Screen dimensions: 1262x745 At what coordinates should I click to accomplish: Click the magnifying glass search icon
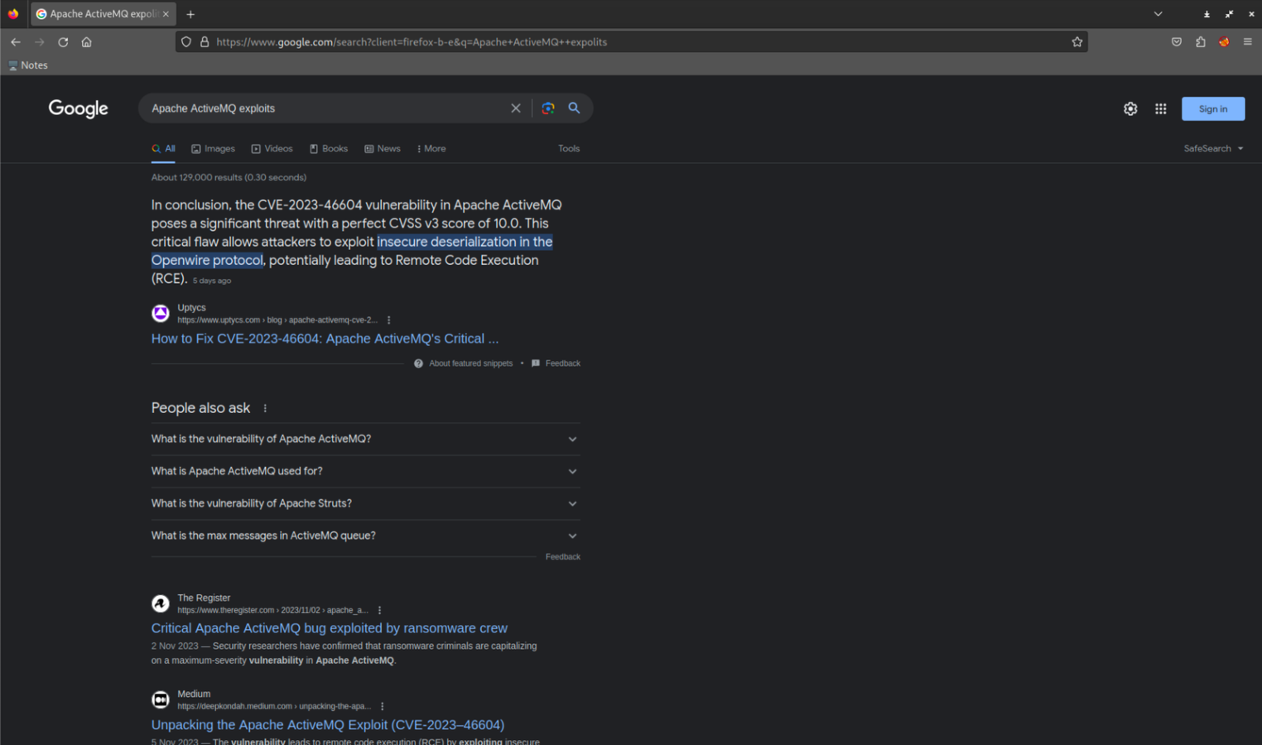(574, 108)
